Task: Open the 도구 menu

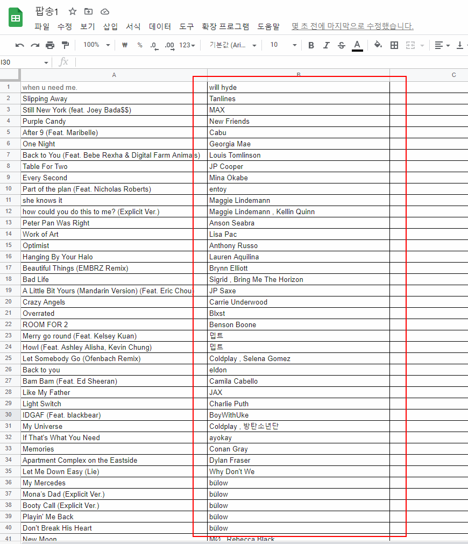Action: coord(186,26)
